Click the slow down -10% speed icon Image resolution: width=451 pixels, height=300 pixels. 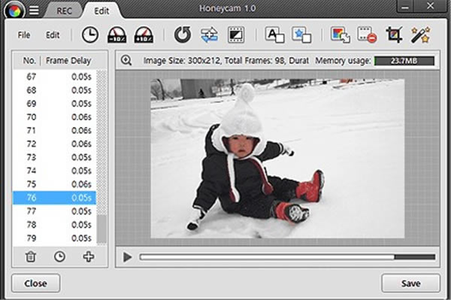(117, 35)
